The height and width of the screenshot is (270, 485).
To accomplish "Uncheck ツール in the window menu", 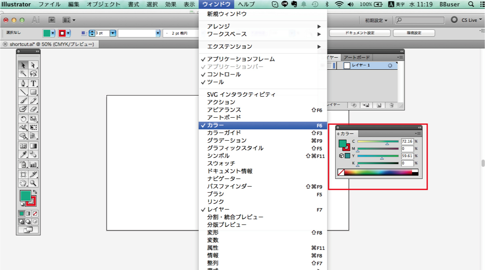I will [263, 82].
